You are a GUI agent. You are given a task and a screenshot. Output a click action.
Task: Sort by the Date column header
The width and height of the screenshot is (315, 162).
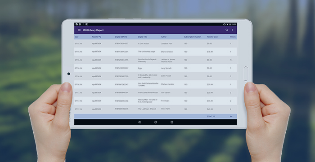tap(76, 37)
